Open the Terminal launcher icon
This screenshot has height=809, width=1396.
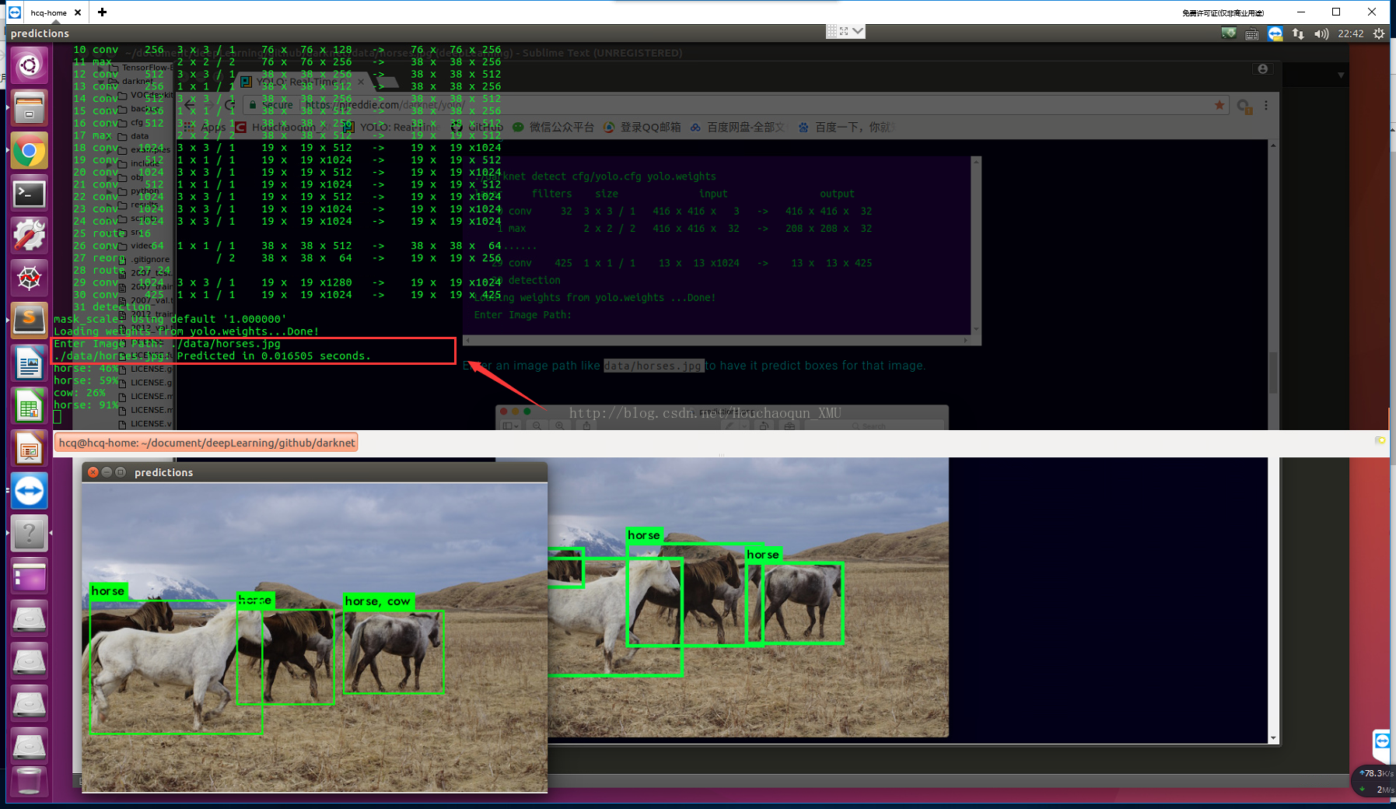click(x=29, y=194)
